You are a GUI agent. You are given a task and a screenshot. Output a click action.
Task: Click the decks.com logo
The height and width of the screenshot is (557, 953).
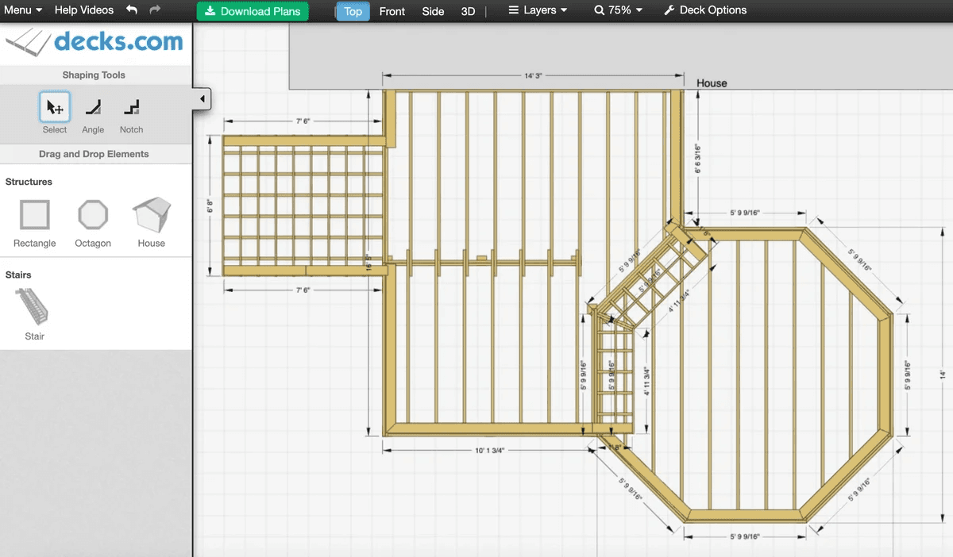[95, 42]
